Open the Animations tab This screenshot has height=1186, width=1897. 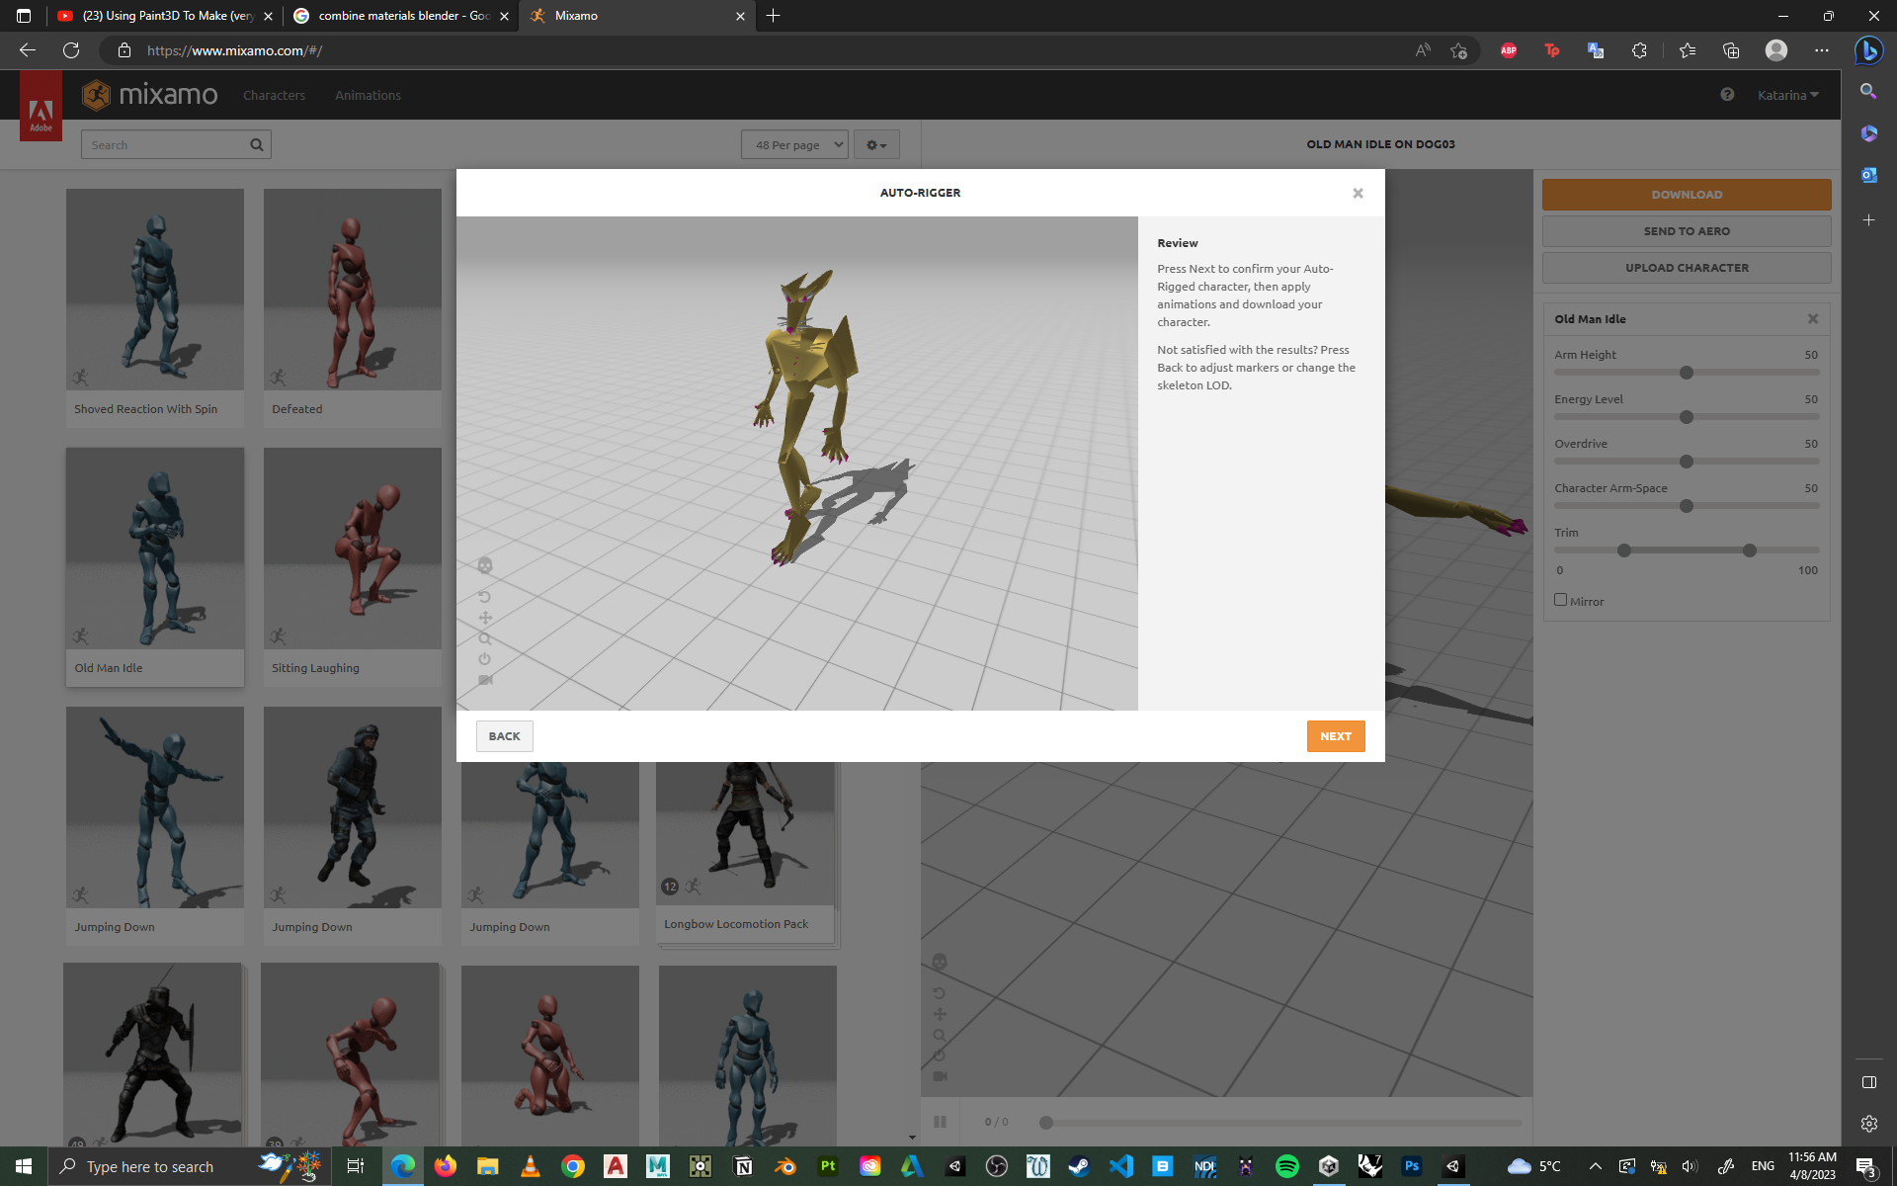[x=368, y=95]
